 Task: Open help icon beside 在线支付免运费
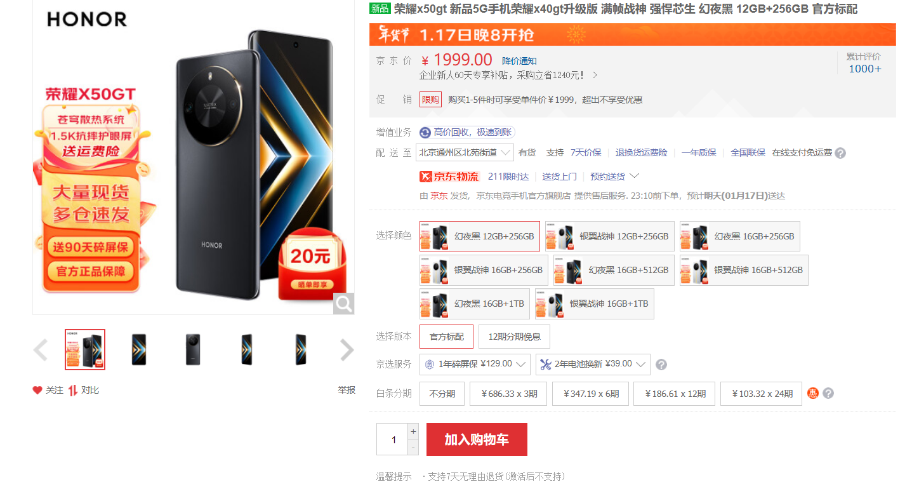(x=840, y=153)
